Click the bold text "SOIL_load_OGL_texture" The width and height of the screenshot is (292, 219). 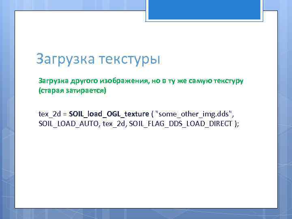click(x=109, y=114)
